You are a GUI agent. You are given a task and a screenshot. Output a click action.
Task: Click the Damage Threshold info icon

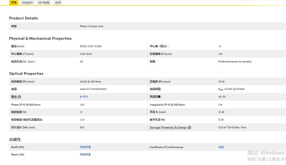pos(190,127)
